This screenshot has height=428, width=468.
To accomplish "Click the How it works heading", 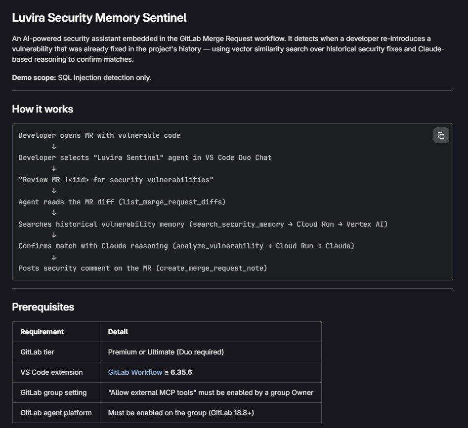I will pyautogui.click(x=43, y=109).
